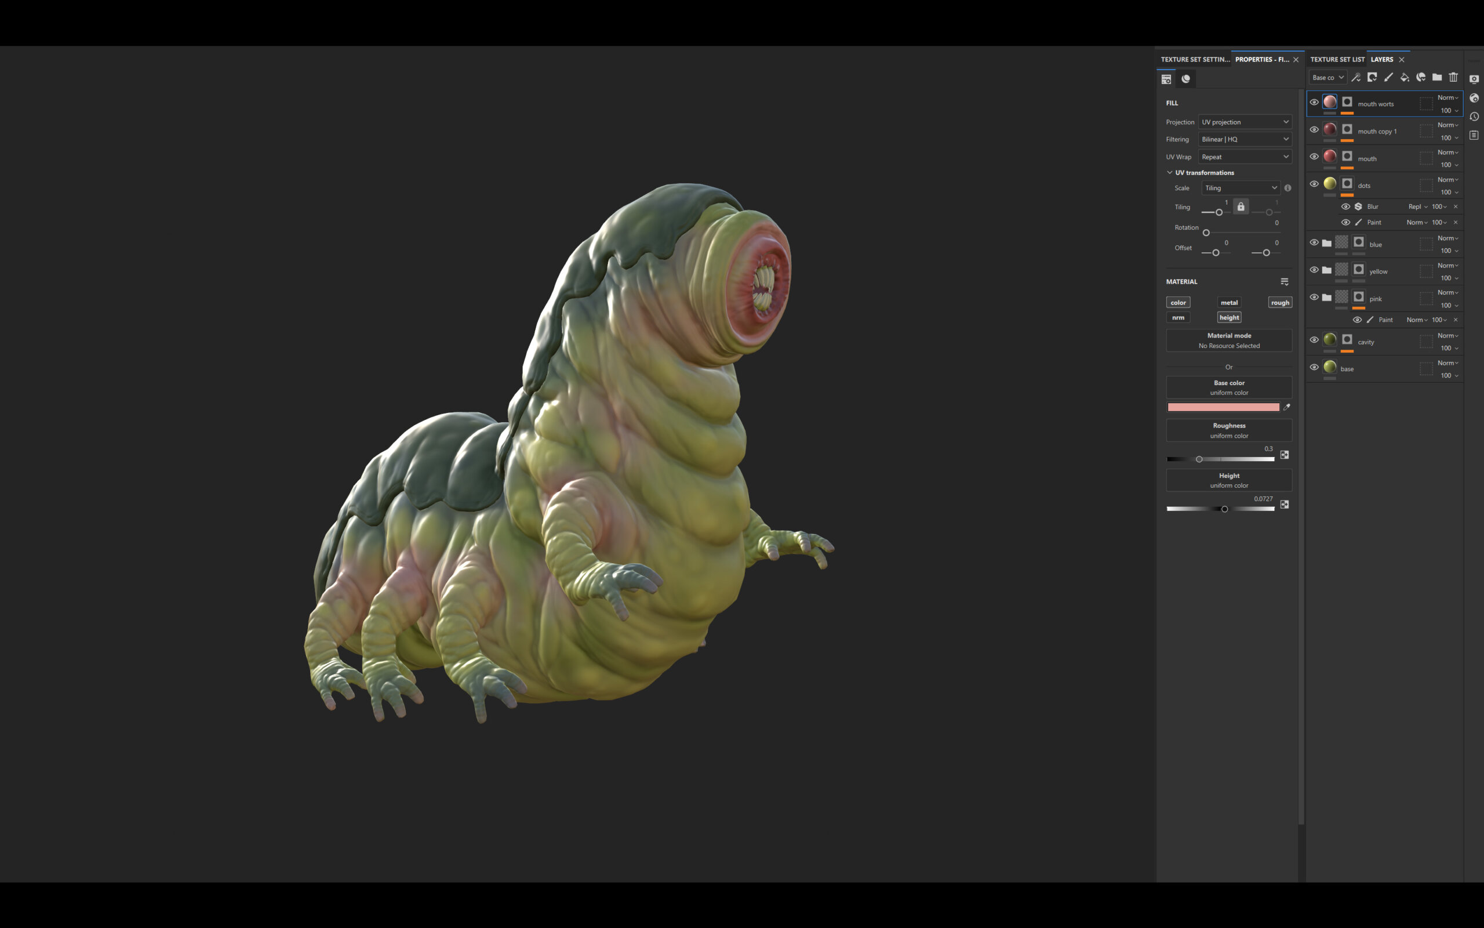Open the Display settings camera icon

(x=1474, y=79)
